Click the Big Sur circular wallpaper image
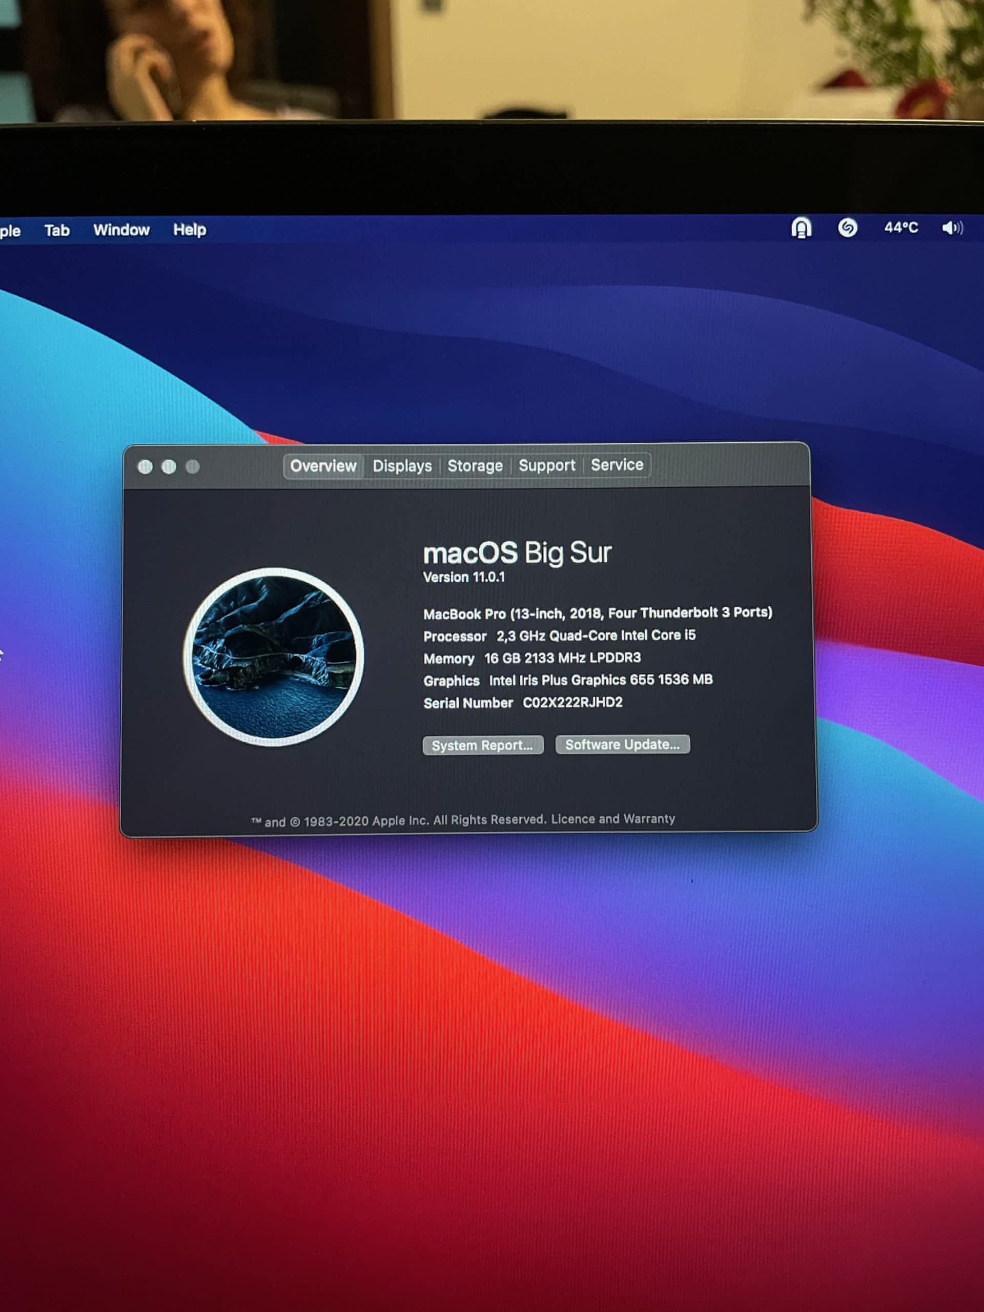Image resolution: width=984 pixels, height=1312 pixels. 274,657
